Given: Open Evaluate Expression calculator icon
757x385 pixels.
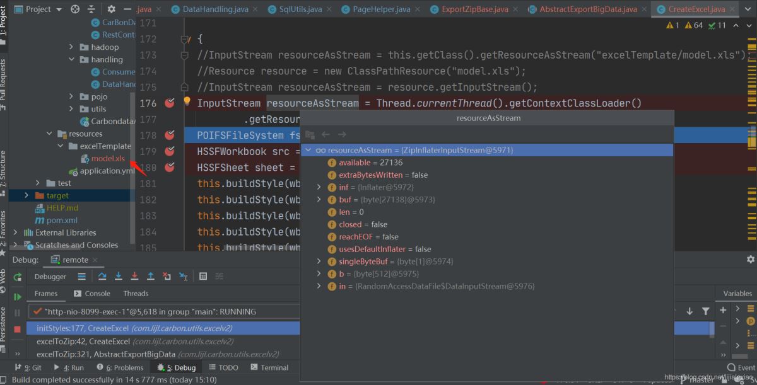Looking at the screenshot, I should coord(203,276).
